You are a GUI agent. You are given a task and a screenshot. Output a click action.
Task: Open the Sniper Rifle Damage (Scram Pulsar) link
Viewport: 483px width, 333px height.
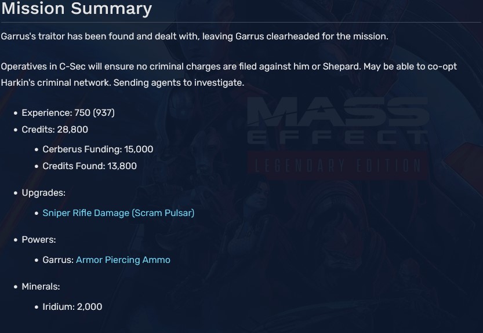[118, 213]
